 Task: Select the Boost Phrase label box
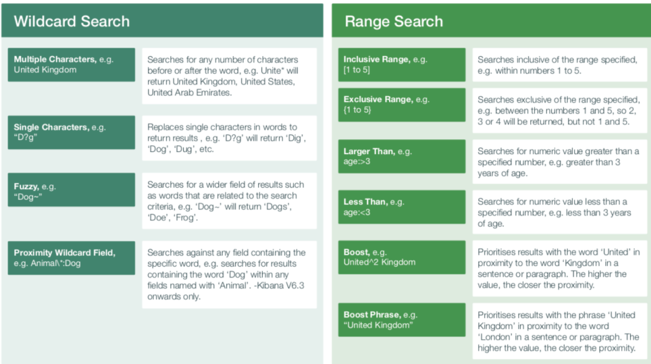[401, 320]
